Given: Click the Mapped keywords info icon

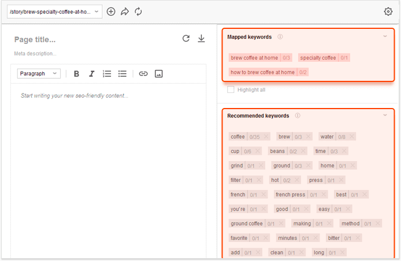Looking at the screenshot, I should 280,37.
